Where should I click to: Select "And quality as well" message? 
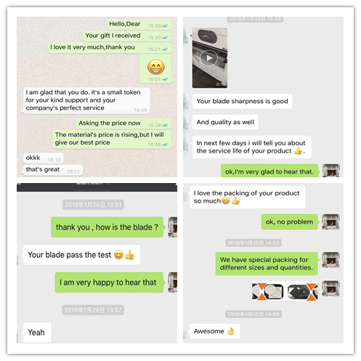click(x=225, y=122)
